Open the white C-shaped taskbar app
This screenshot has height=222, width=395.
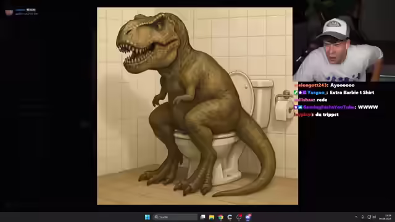coord(230,217)
